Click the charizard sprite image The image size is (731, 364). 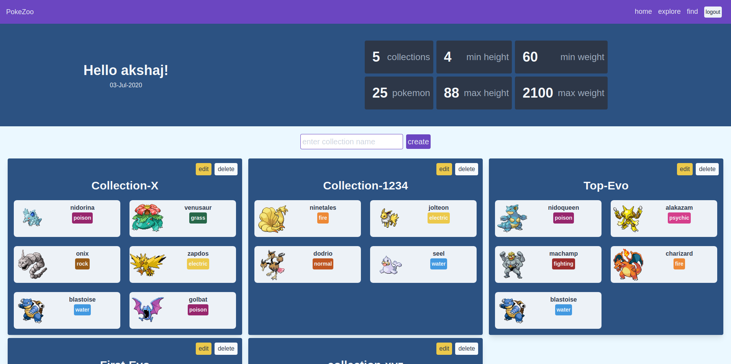click(x=628, y=264)
